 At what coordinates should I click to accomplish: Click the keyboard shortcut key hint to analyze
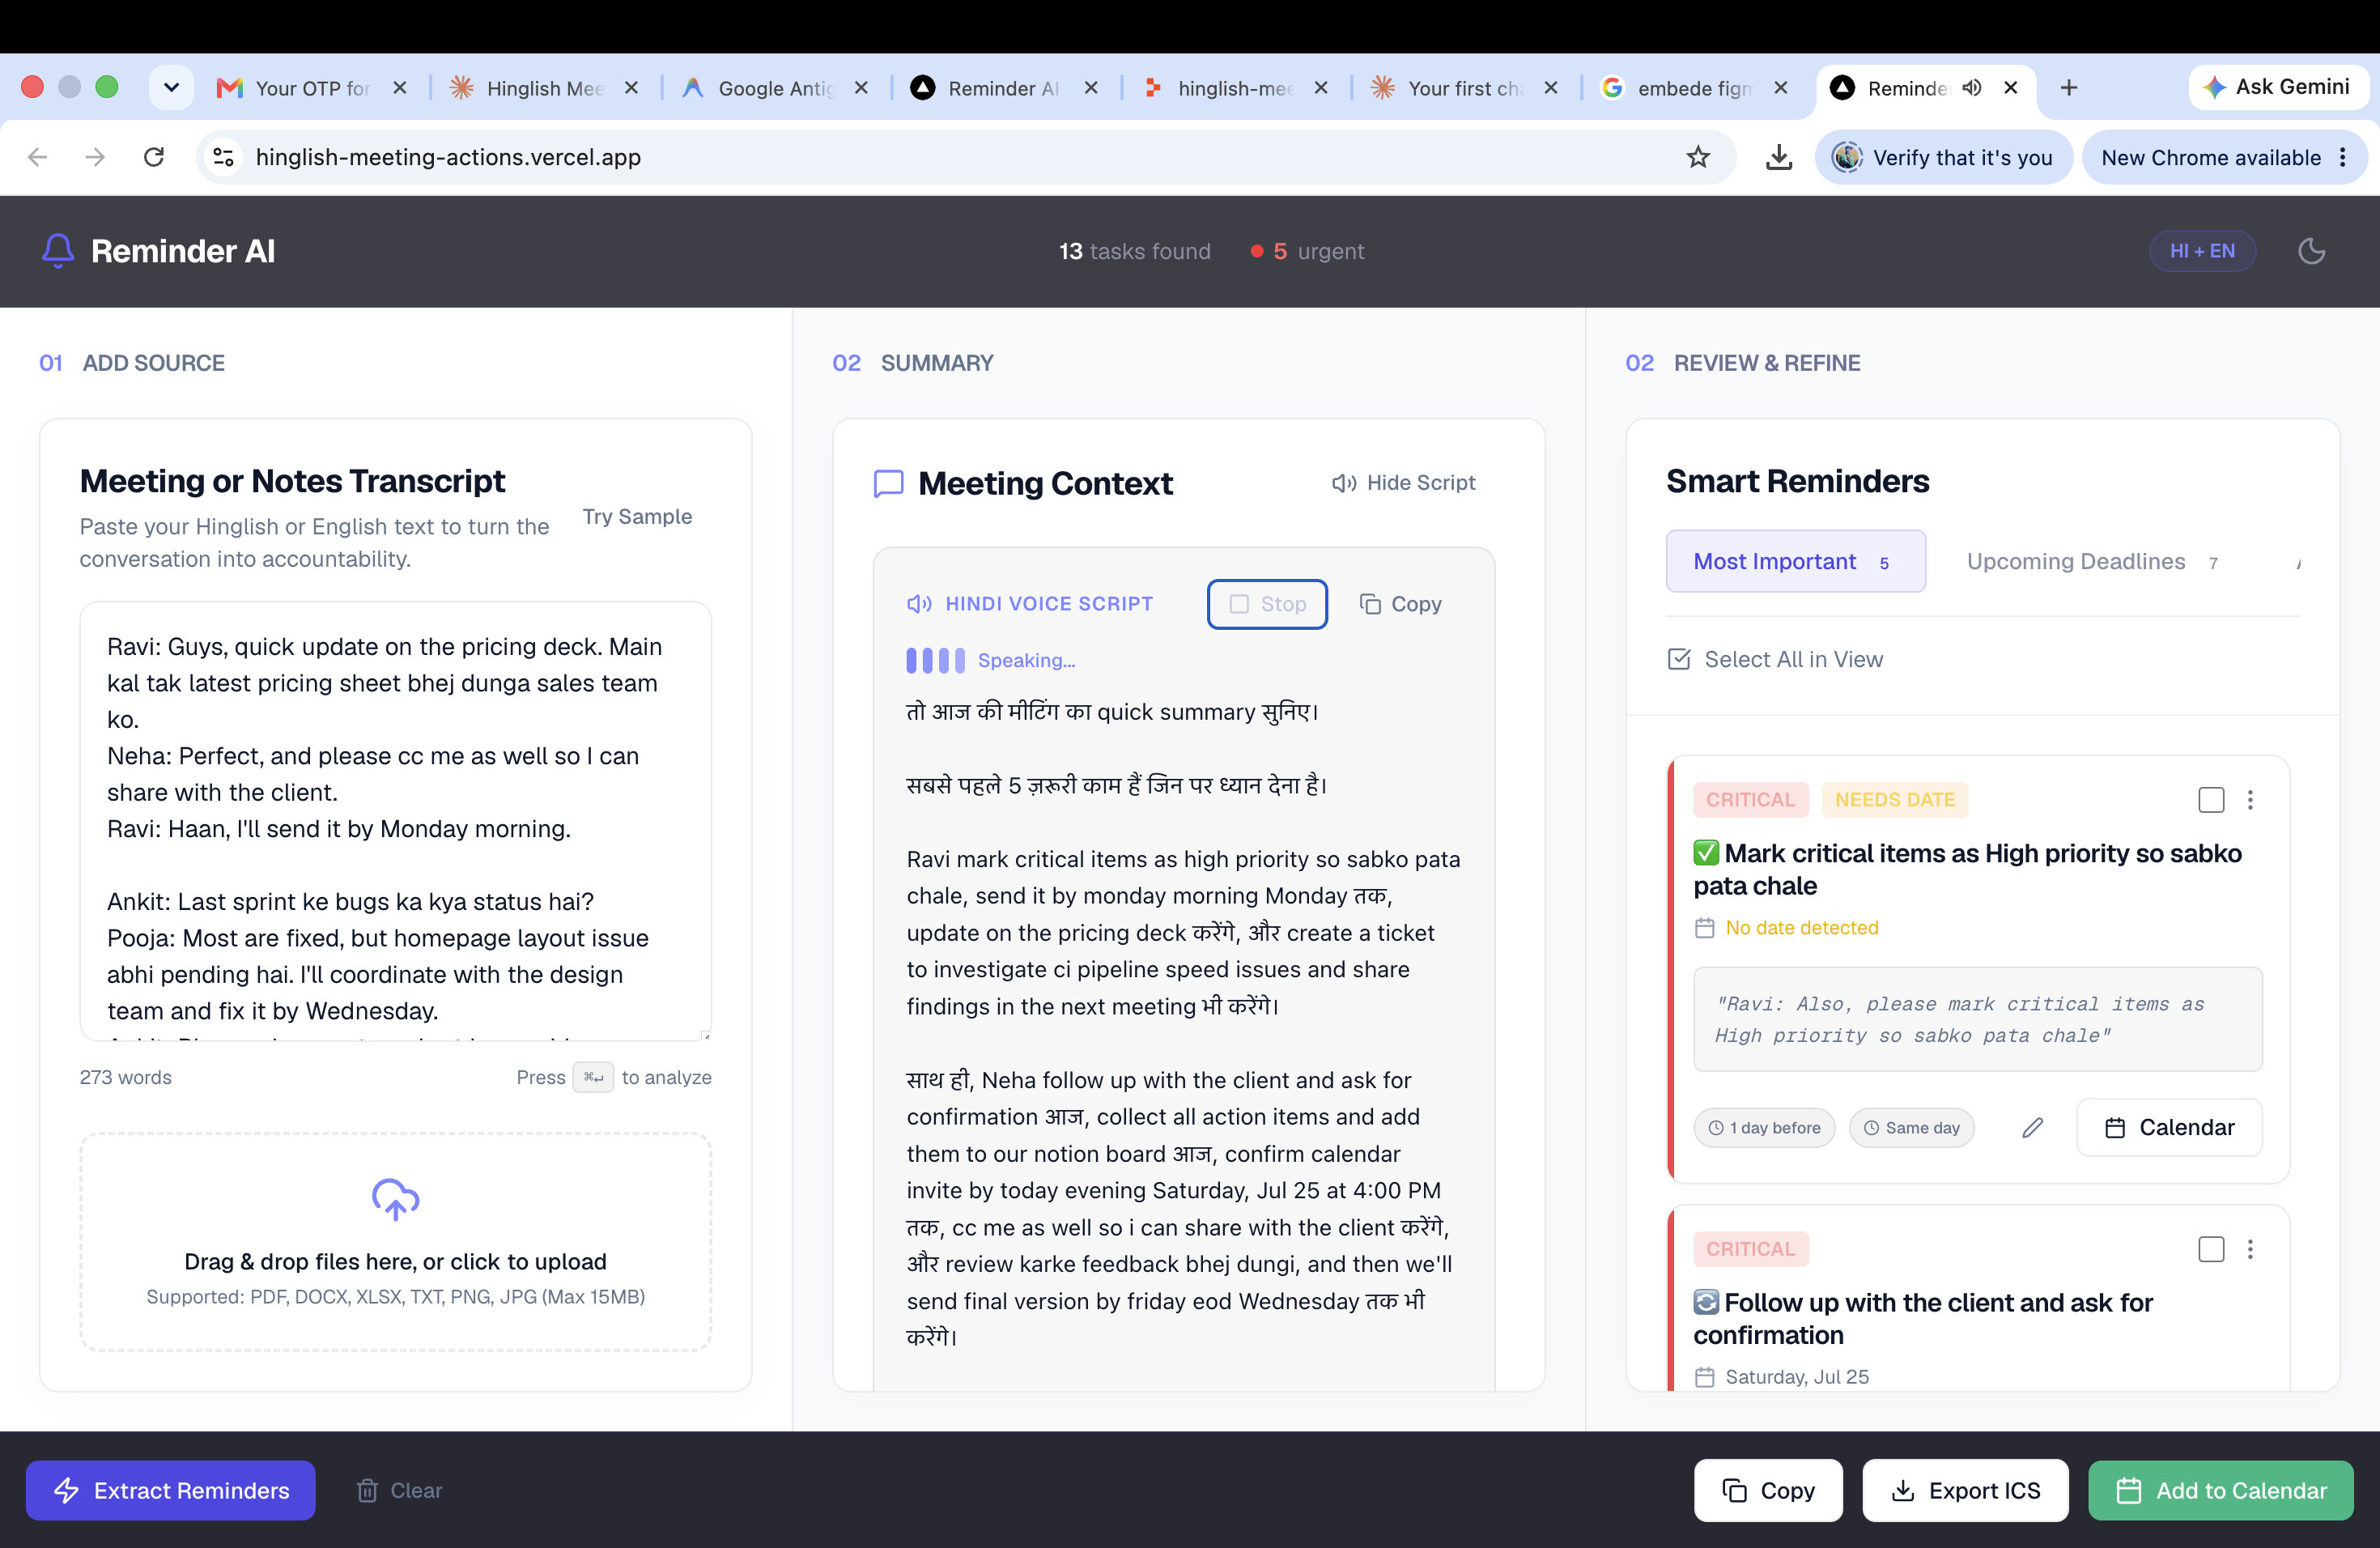[x=593, y=1078]
